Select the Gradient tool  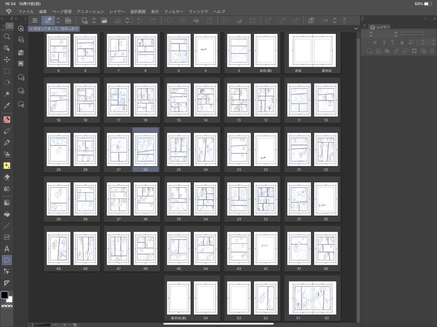(7, 203)
